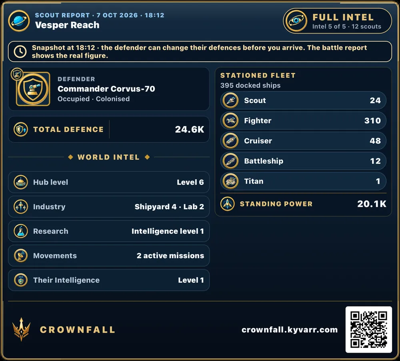Open the defender turret shield emblem

(33, 89)
